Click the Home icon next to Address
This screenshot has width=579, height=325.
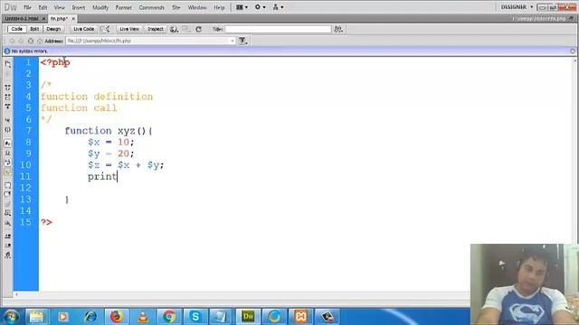pos(40,41)
